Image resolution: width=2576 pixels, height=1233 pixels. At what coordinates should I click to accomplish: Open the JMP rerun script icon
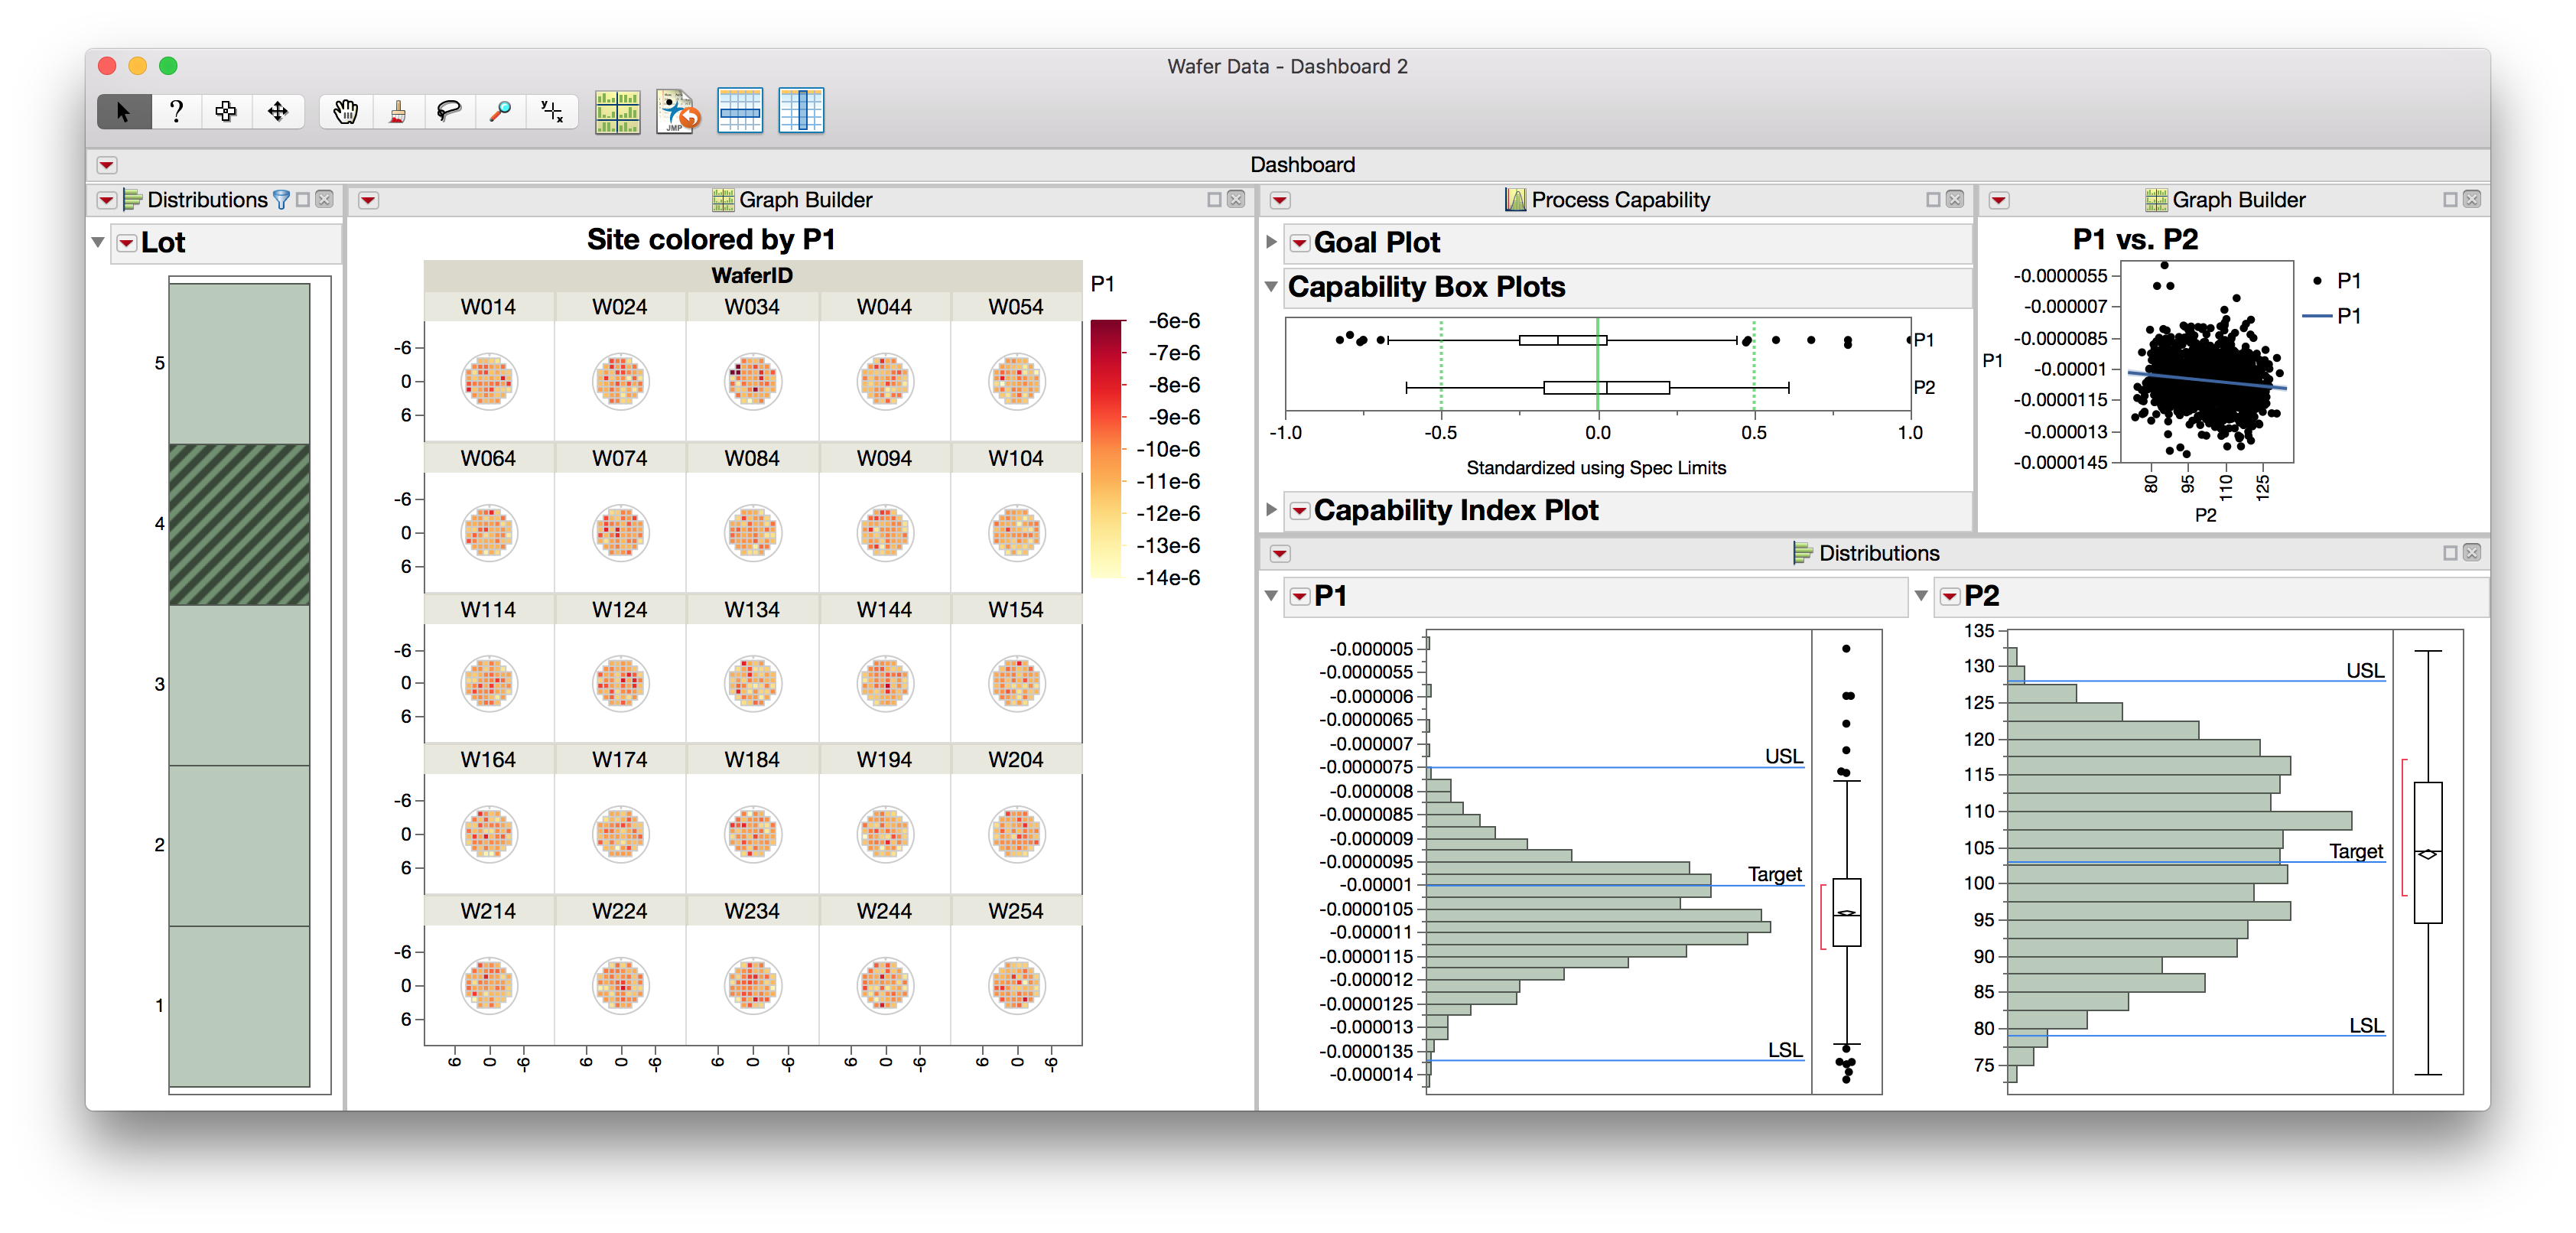pos(677,111)
